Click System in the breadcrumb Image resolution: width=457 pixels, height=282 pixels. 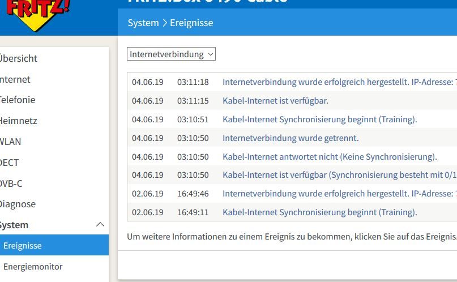143,23
